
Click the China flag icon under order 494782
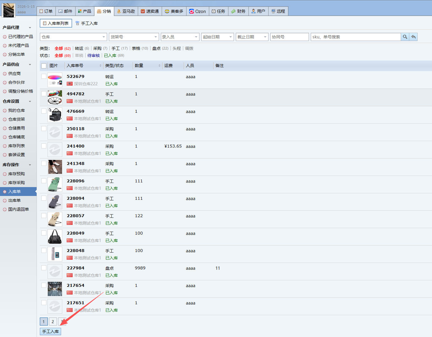pyautogui.click(x=70, y=101)
